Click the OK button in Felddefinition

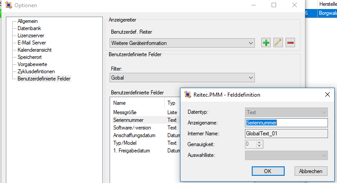[268, 171]
